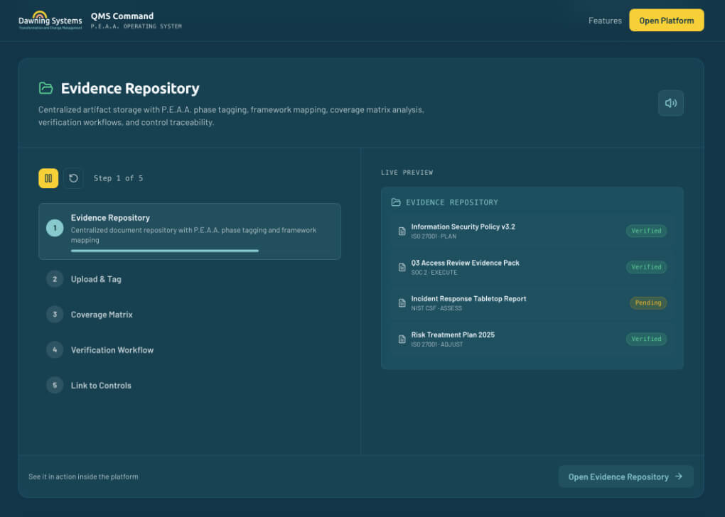This screenshot has width=725, height=517.
Task: Toggle the Verified status on Risk Treatment Plan 2025
Action: 646,339
